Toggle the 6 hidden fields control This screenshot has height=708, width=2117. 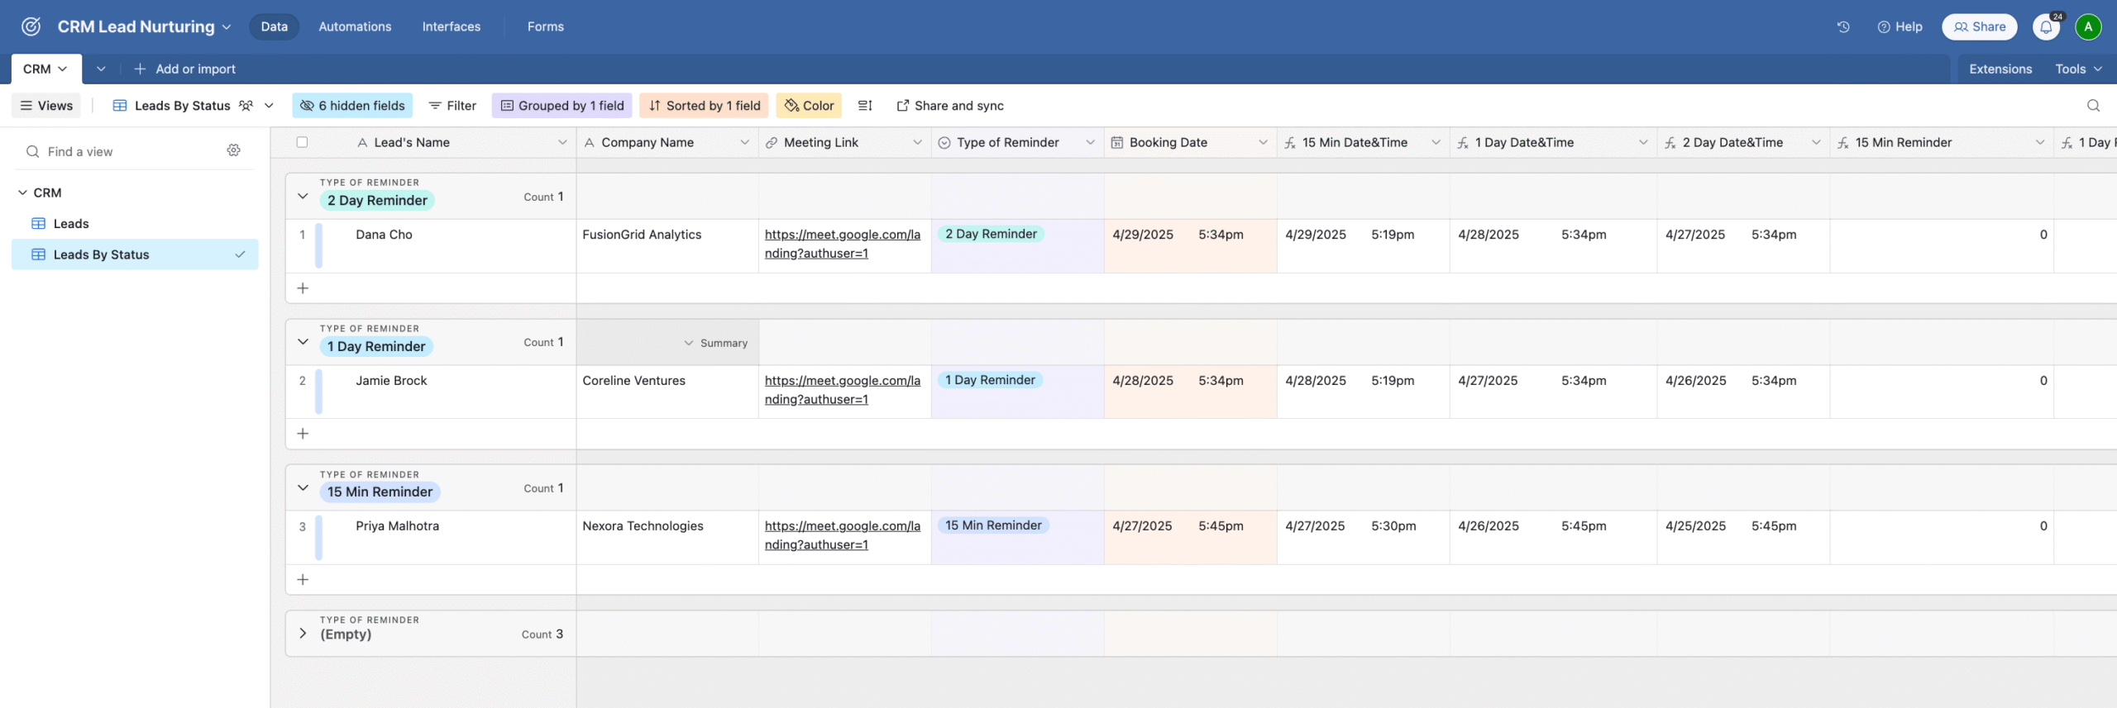pos(352,106)
